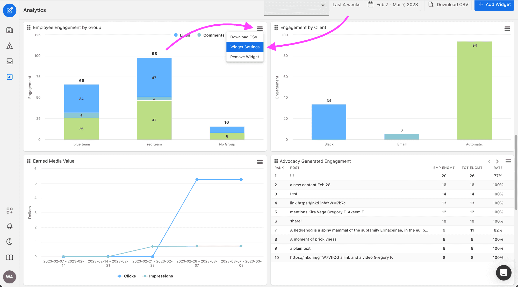Click the bookmarks/library icon
This screenshot has width=518, height=287.
point(10,257)
